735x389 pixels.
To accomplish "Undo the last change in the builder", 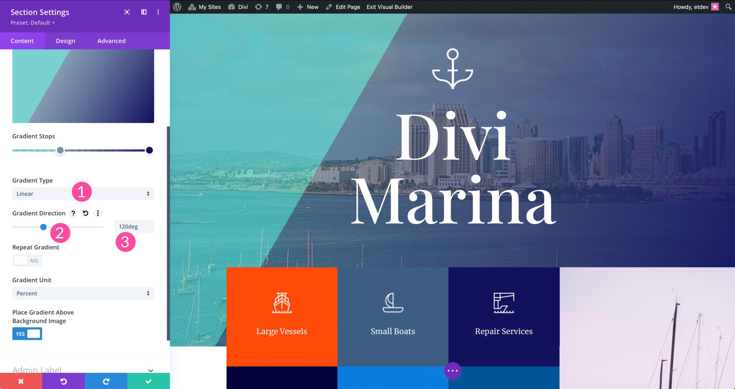I will (63, 381).
